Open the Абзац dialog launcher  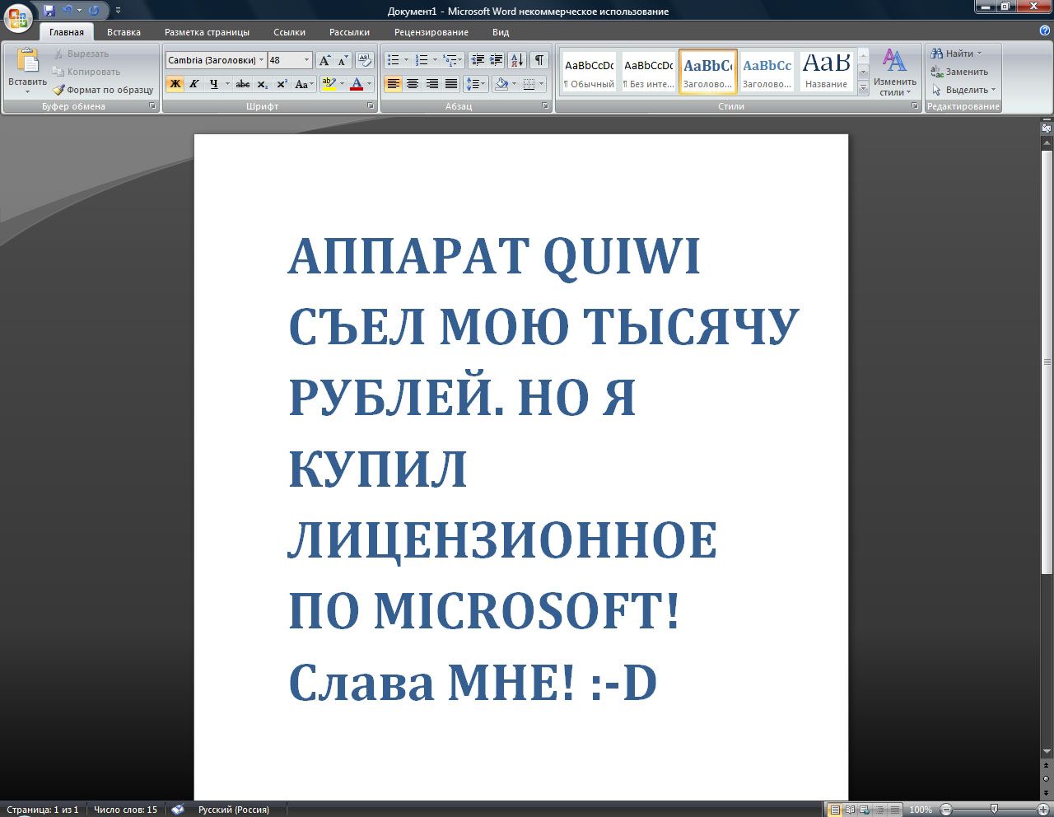[x=545, y=106]
